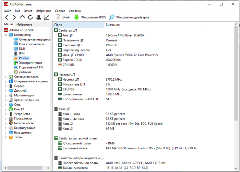Expand the Сеть node
The width and height of the screenshot is (240, 172).
(x=6, y=105)
